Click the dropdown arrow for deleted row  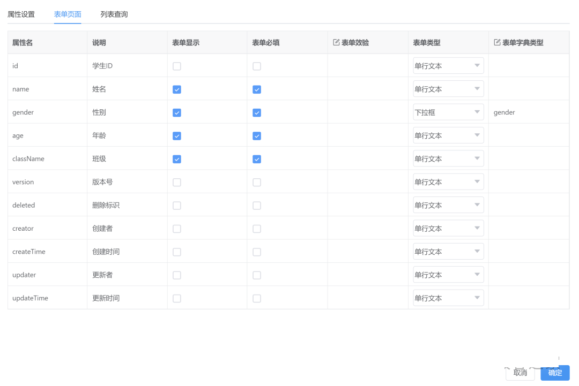click(x=477, y=205)
